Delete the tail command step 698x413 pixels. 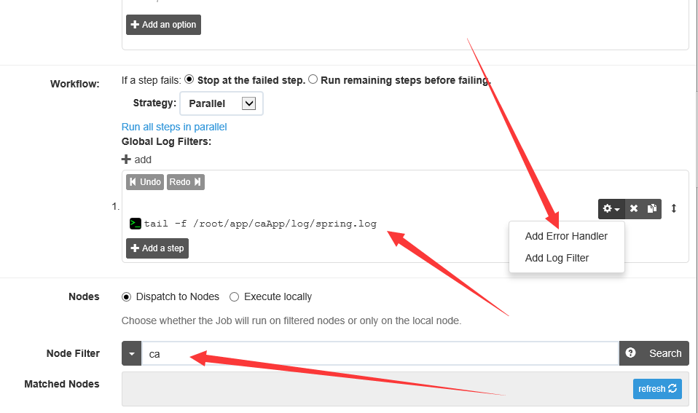click(634, 209)
